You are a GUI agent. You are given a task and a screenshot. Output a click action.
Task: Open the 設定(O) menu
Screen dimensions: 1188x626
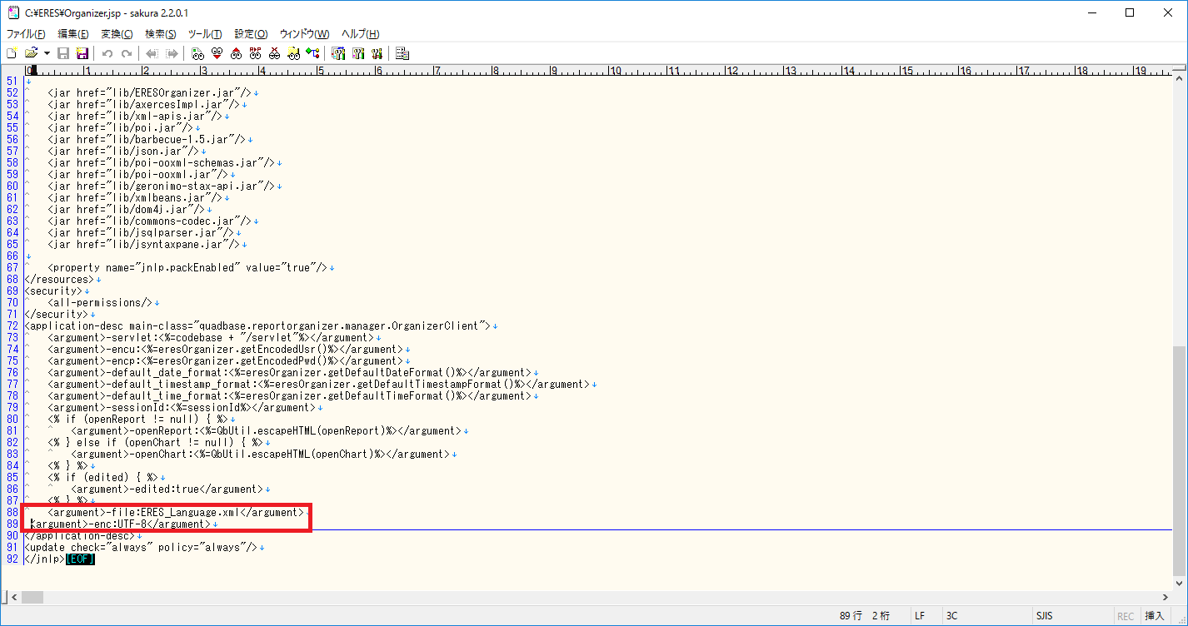(251, 34)
